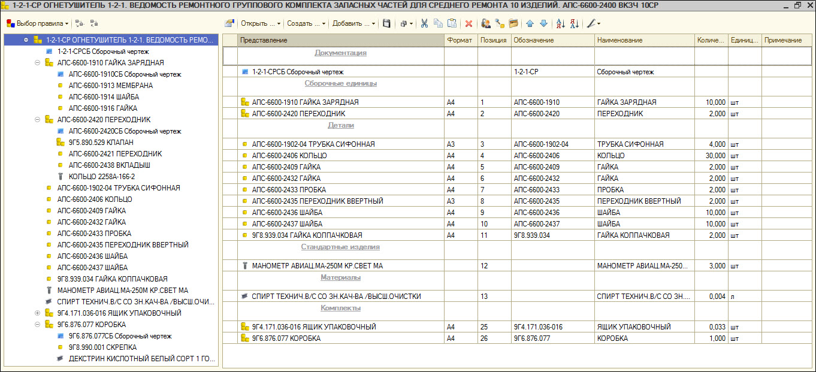Click the Cut (scissors) toolbar icon
This screenshot has height=372, width=816.
(x=424, y=24)
